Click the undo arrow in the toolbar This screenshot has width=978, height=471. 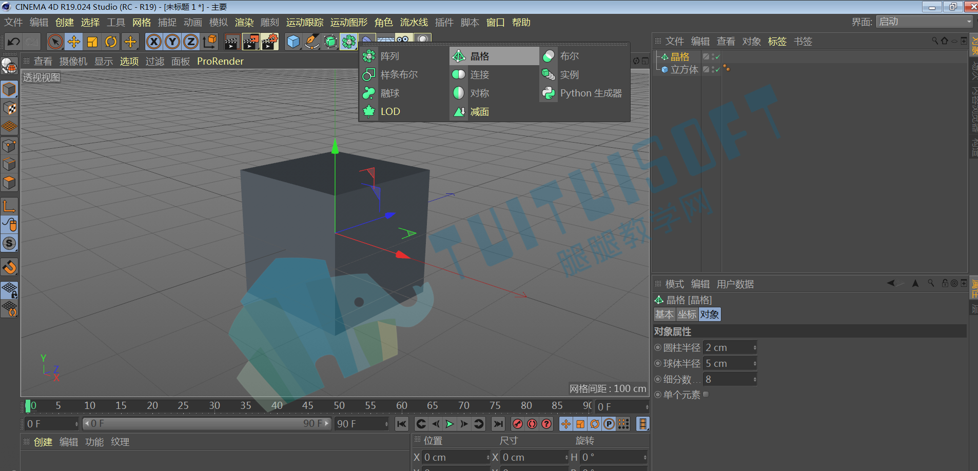[14, 42]
